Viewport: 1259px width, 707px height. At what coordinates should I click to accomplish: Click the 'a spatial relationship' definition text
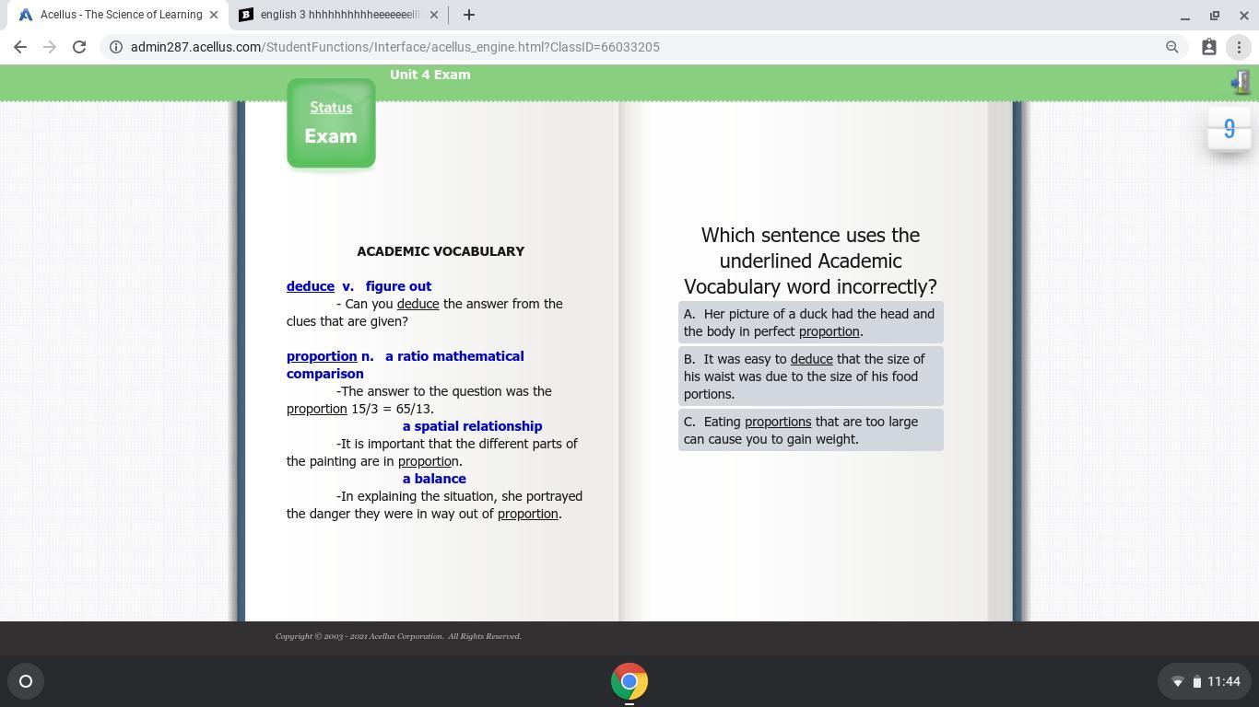pos(472,426)
